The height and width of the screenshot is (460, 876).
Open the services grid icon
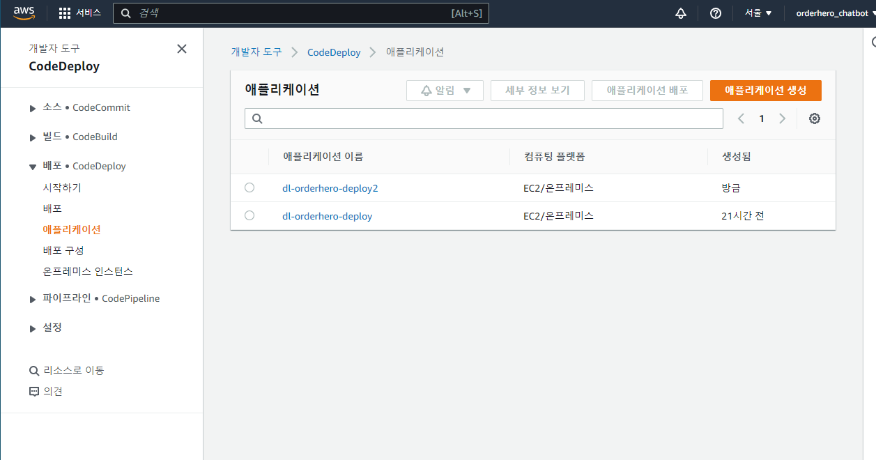coord(65,13)
